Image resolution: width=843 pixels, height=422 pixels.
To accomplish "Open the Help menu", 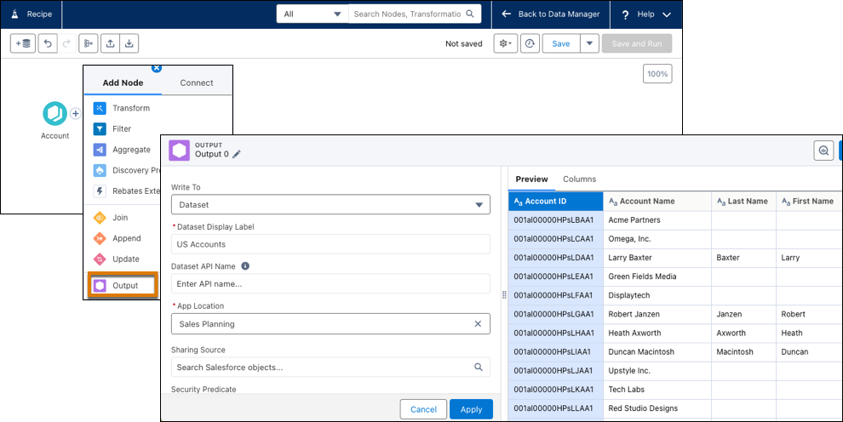I will pos(646,14).
